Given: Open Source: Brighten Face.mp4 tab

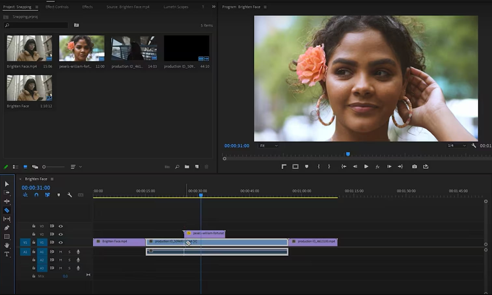Looking at the screenshot, I should [128, 7].
